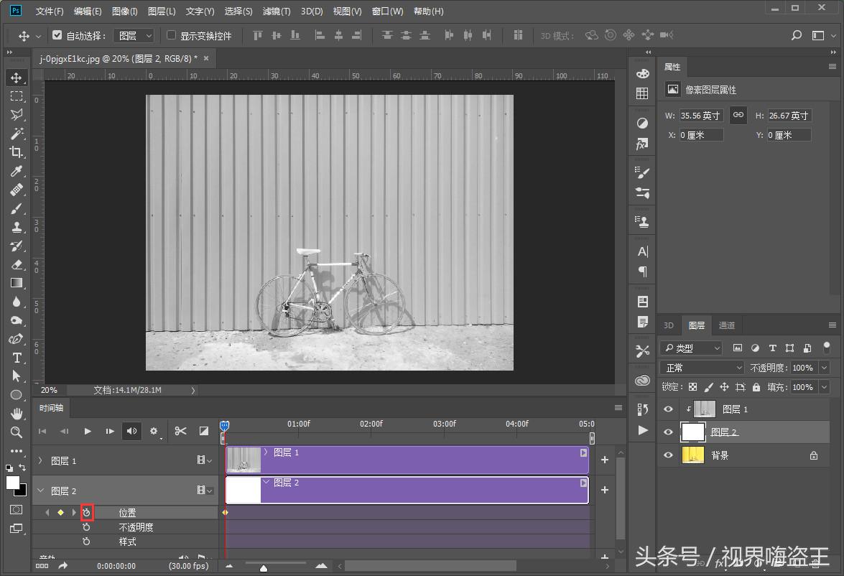Screen dimensions: 844x576
Task: Select the Hand tool
Action: point(16,413)
